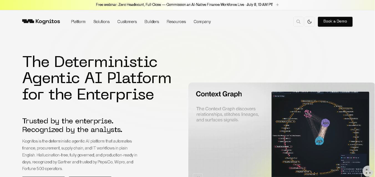Click the Context Graph heading

pyautogui.click(x=219, y=94)
